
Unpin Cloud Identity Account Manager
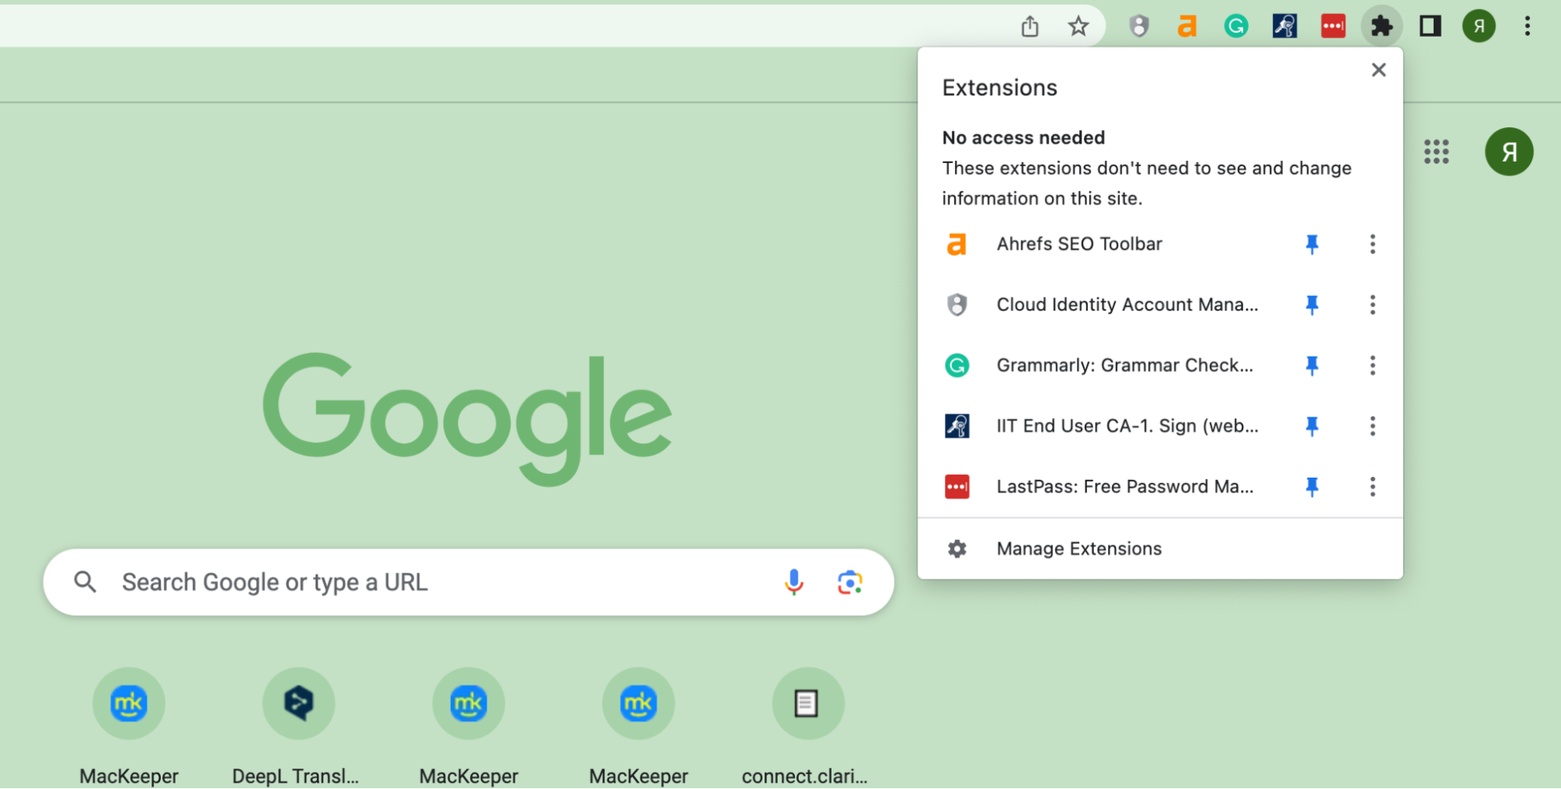pyautogui.click(x=1312, y=304)
